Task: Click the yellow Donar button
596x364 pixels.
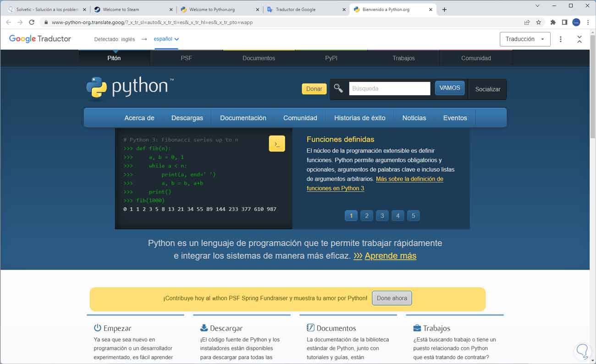Action: [314, 89]
